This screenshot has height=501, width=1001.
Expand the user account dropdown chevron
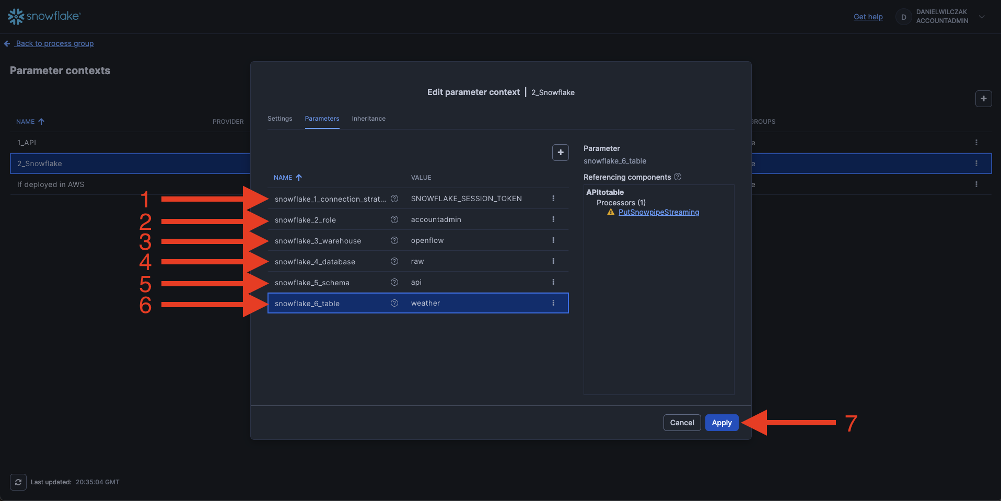click(982, 17)
